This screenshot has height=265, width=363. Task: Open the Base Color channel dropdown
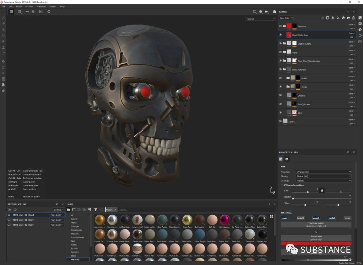286,18
